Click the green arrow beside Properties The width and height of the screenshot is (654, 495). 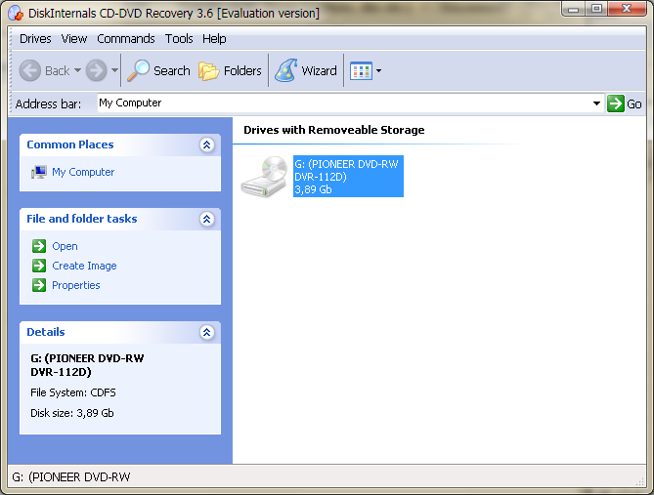39,285
